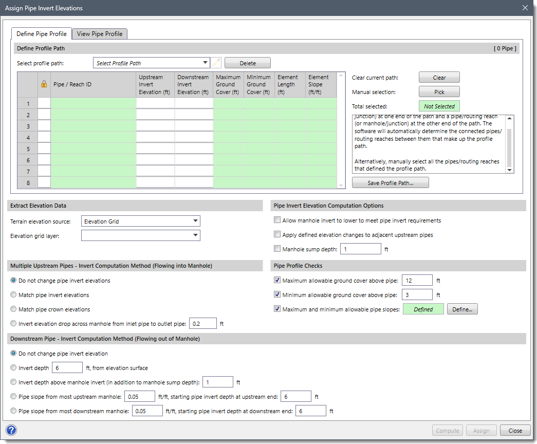Click the pencil icon beside the profile path dropdown
Viewport: 537px width, 444px height.
pyautogui.click(x=216, y=62)
